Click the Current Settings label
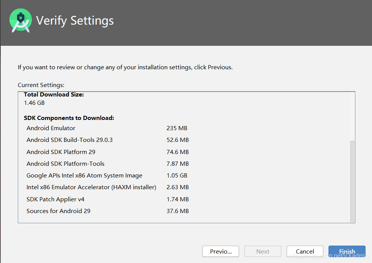 point(41,85)
